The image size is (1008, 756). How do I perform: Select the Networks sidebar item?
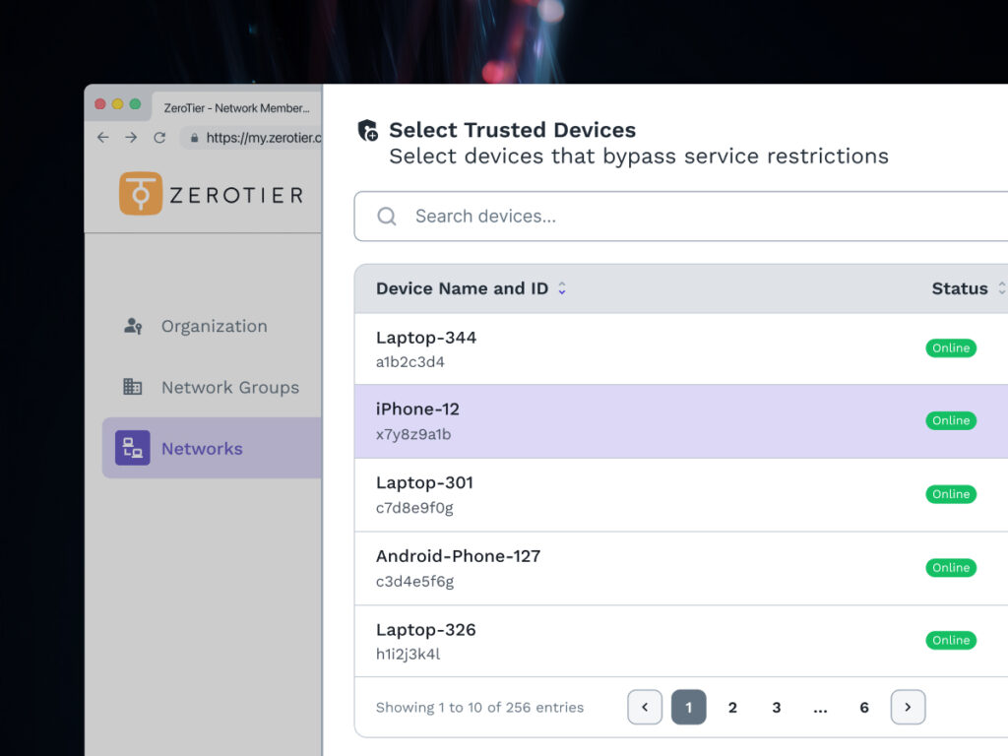(202, 449)
